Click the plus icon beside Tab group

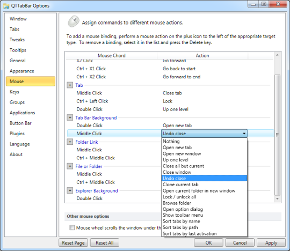[x=70, y=85]
